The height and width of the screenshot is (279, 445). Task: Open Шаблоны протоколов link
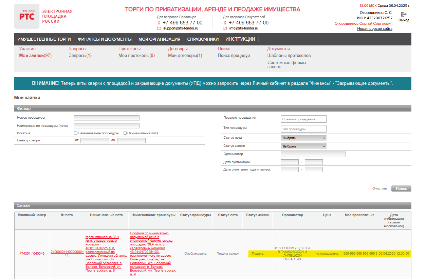[x=289, y=56]
